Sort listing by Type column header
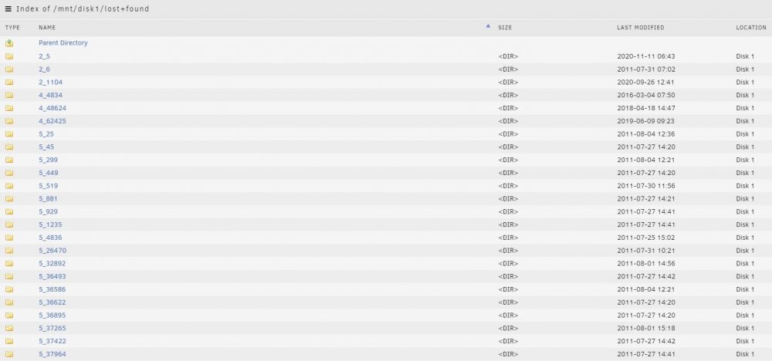772x361 pixels. tap(12, 28)
